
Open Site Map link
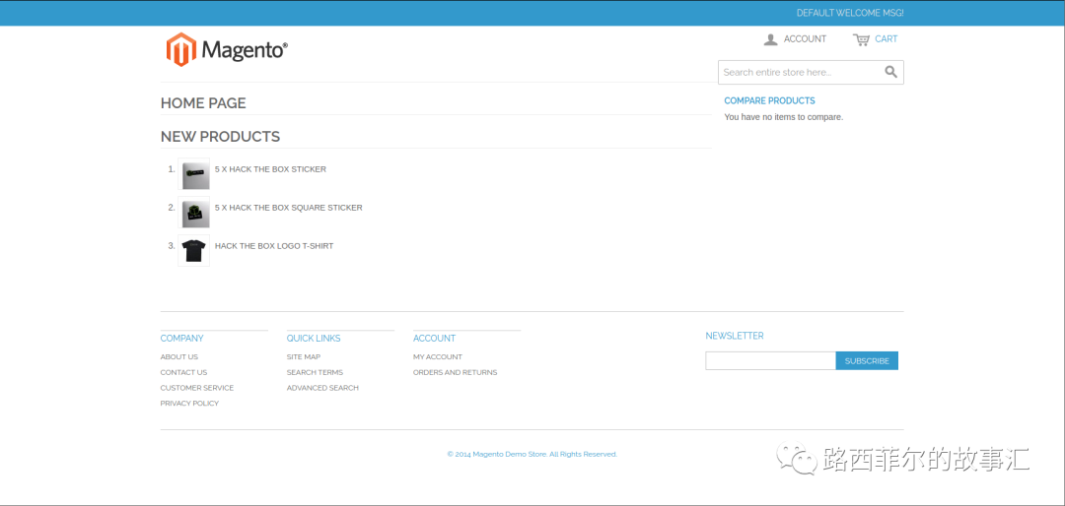[x=304, y=356]
